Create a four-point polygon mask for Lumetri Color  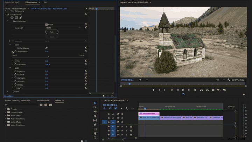pos(16,18)
